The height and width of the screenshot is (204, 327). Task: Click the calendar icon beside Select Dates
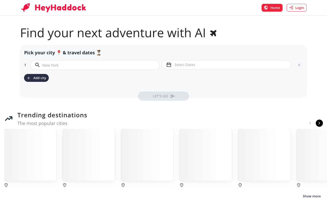click(x=169, y=65)
